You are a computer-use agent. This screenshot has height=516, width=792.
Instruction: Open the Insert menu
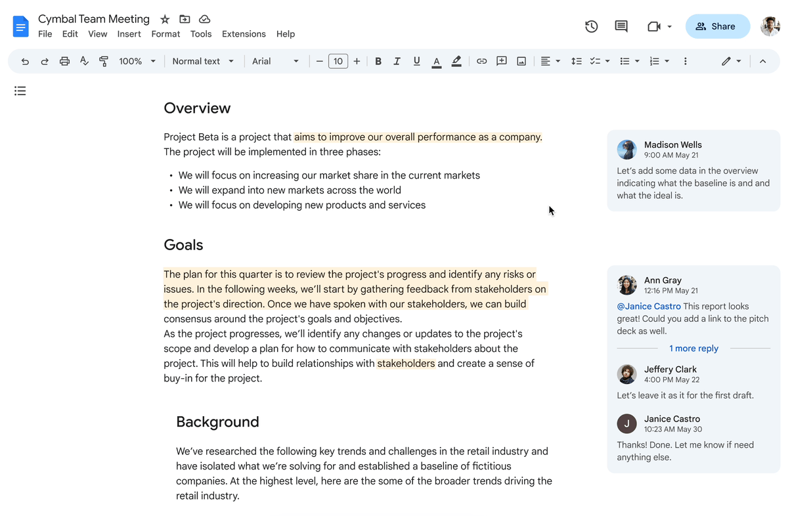[x=129, y=34]
